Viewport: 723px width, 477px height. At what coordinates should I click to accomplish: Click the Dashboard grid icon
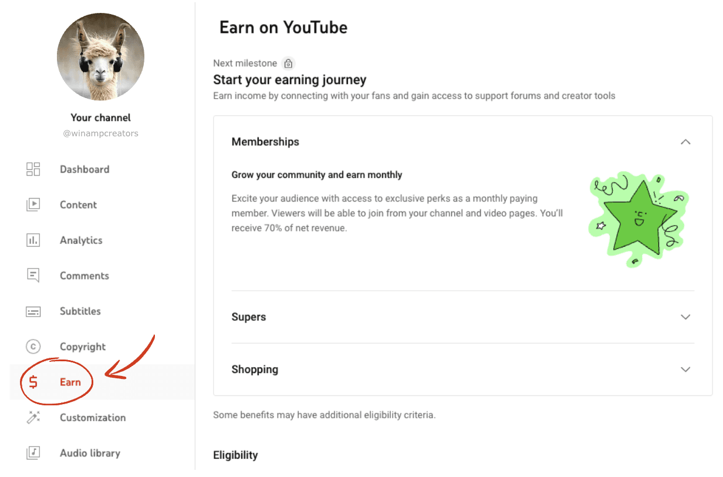pos(33,169)
